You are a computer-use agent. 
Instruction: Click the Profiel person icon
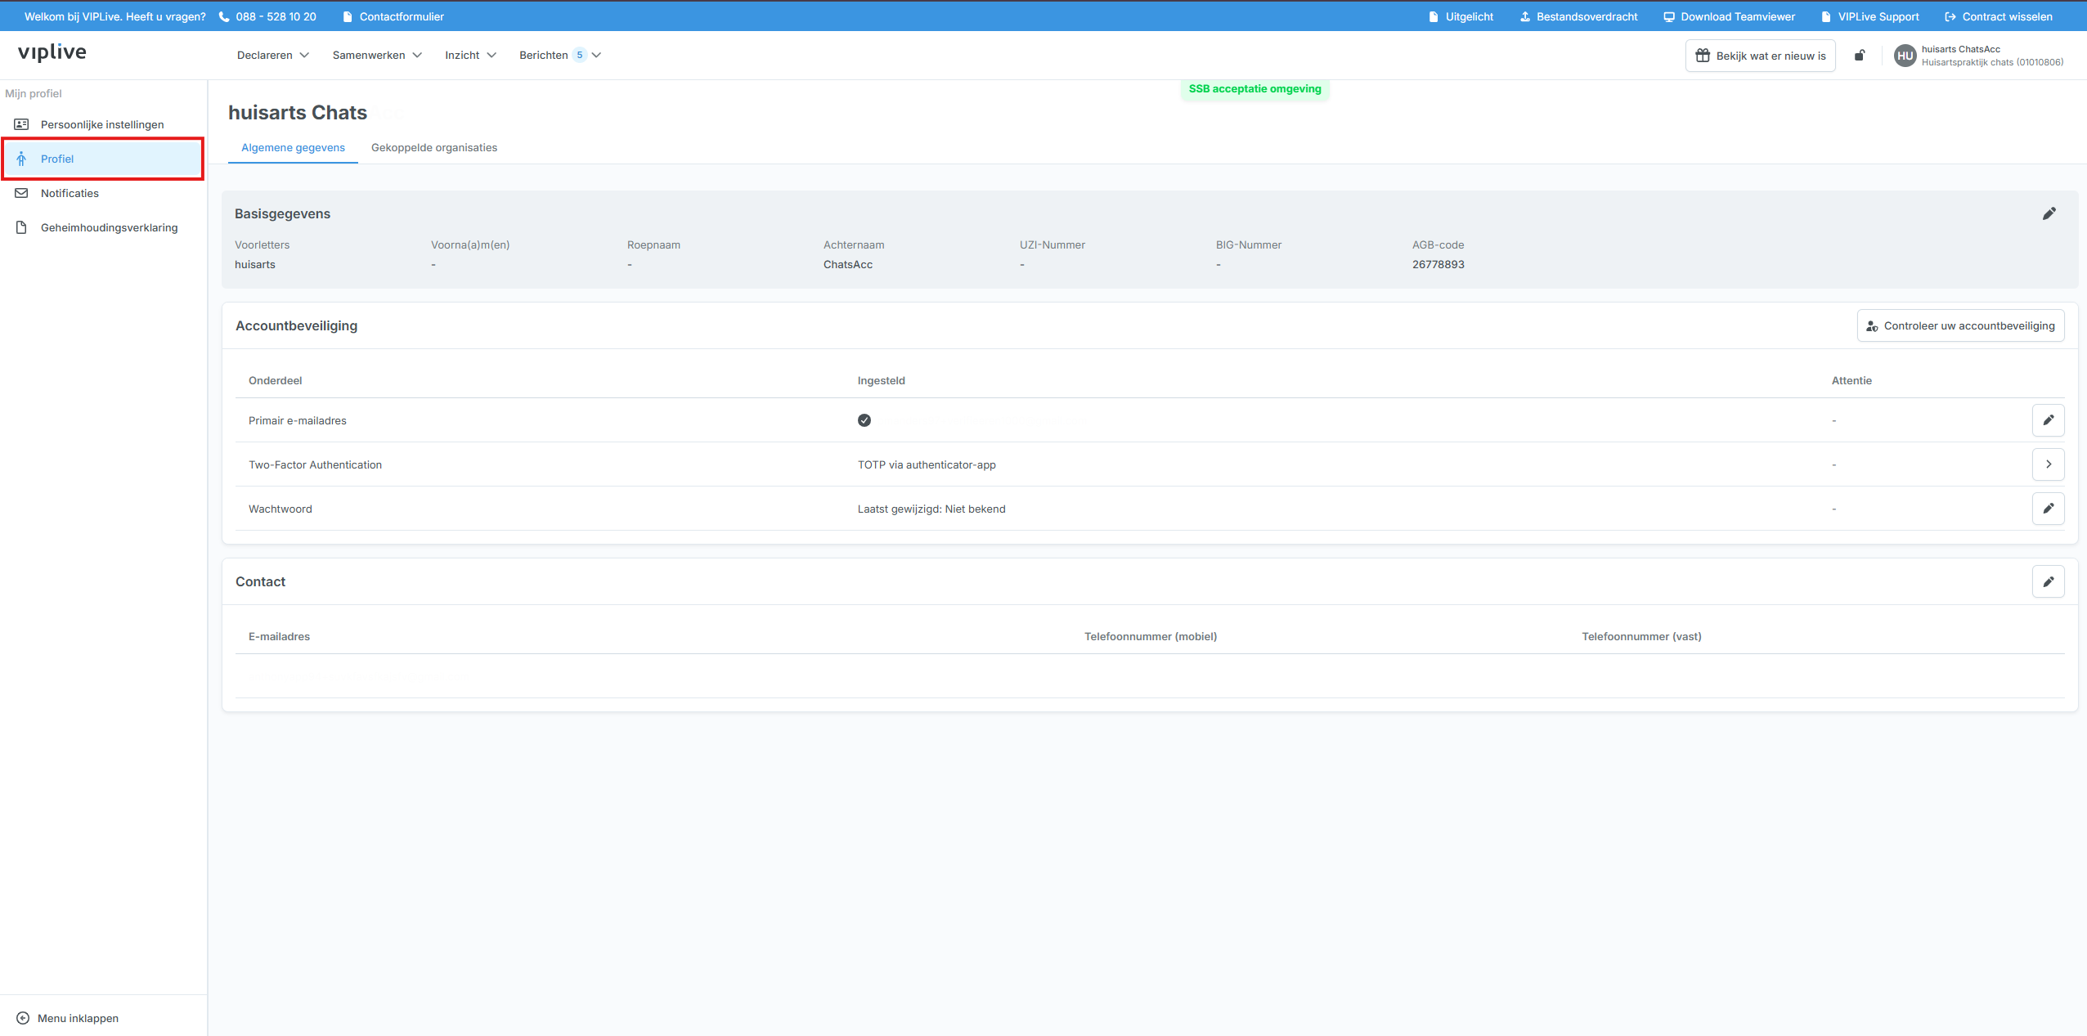click(22, 159)
